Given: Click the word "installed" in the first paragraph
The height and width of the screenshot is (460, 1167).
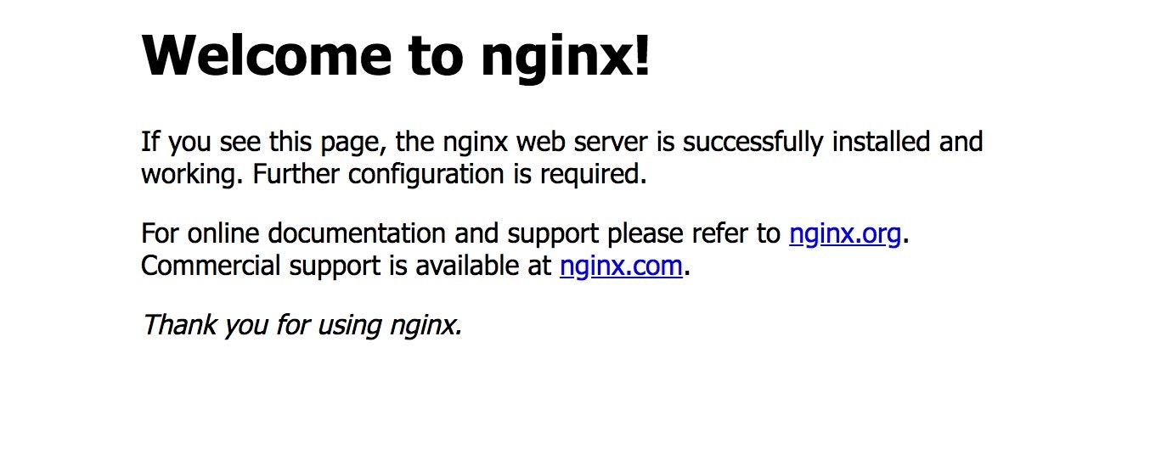Looking at the screenshot, I should click(882, 142).
